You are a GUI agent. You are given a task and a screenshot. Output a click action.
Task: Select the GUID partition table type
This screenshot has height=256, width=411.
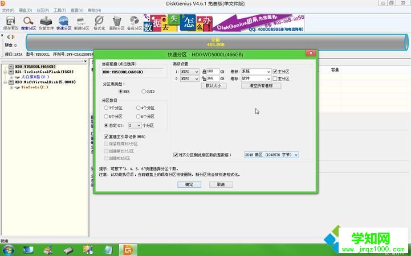click(x=144, y=92)
